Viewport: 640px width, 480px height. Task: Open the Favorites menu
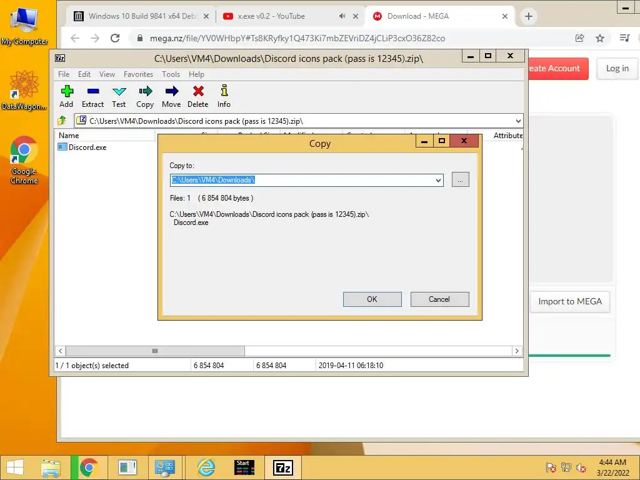[138, 74]
